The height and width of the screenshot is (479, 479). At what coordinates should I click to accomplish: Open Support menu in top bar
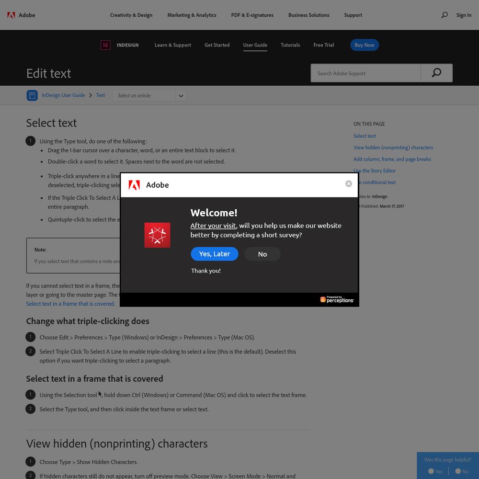coord(353,15)
